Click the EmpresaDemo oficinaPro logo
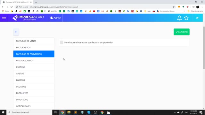This screenshot has height=115, width=205. pos(28,18)
